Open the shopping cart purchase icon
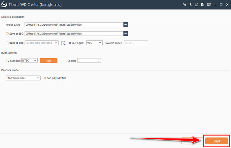231x148 pixels. point(184,5)
